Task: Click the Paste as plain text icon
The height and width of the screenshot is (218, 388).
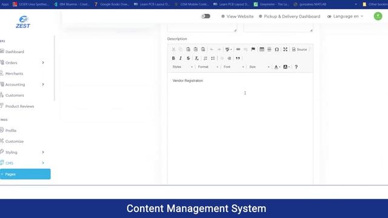Action: (195, 50)
